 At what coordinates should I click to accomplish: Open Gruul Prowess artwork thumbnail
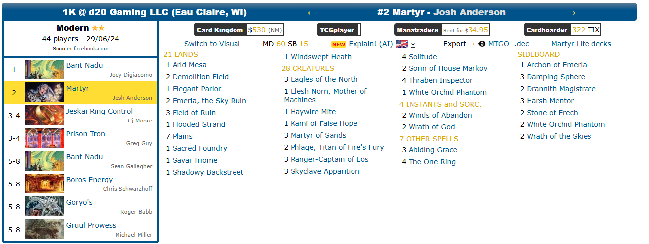pos(45,230)
